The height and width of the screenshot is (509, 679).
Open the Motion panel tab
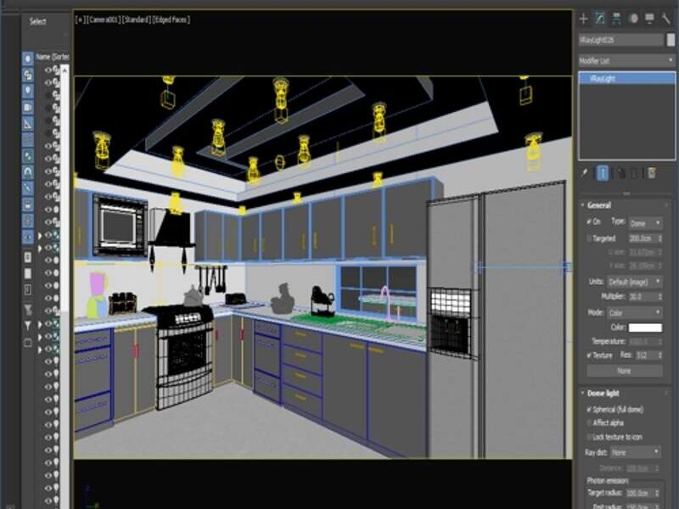(x=633, y=18)
